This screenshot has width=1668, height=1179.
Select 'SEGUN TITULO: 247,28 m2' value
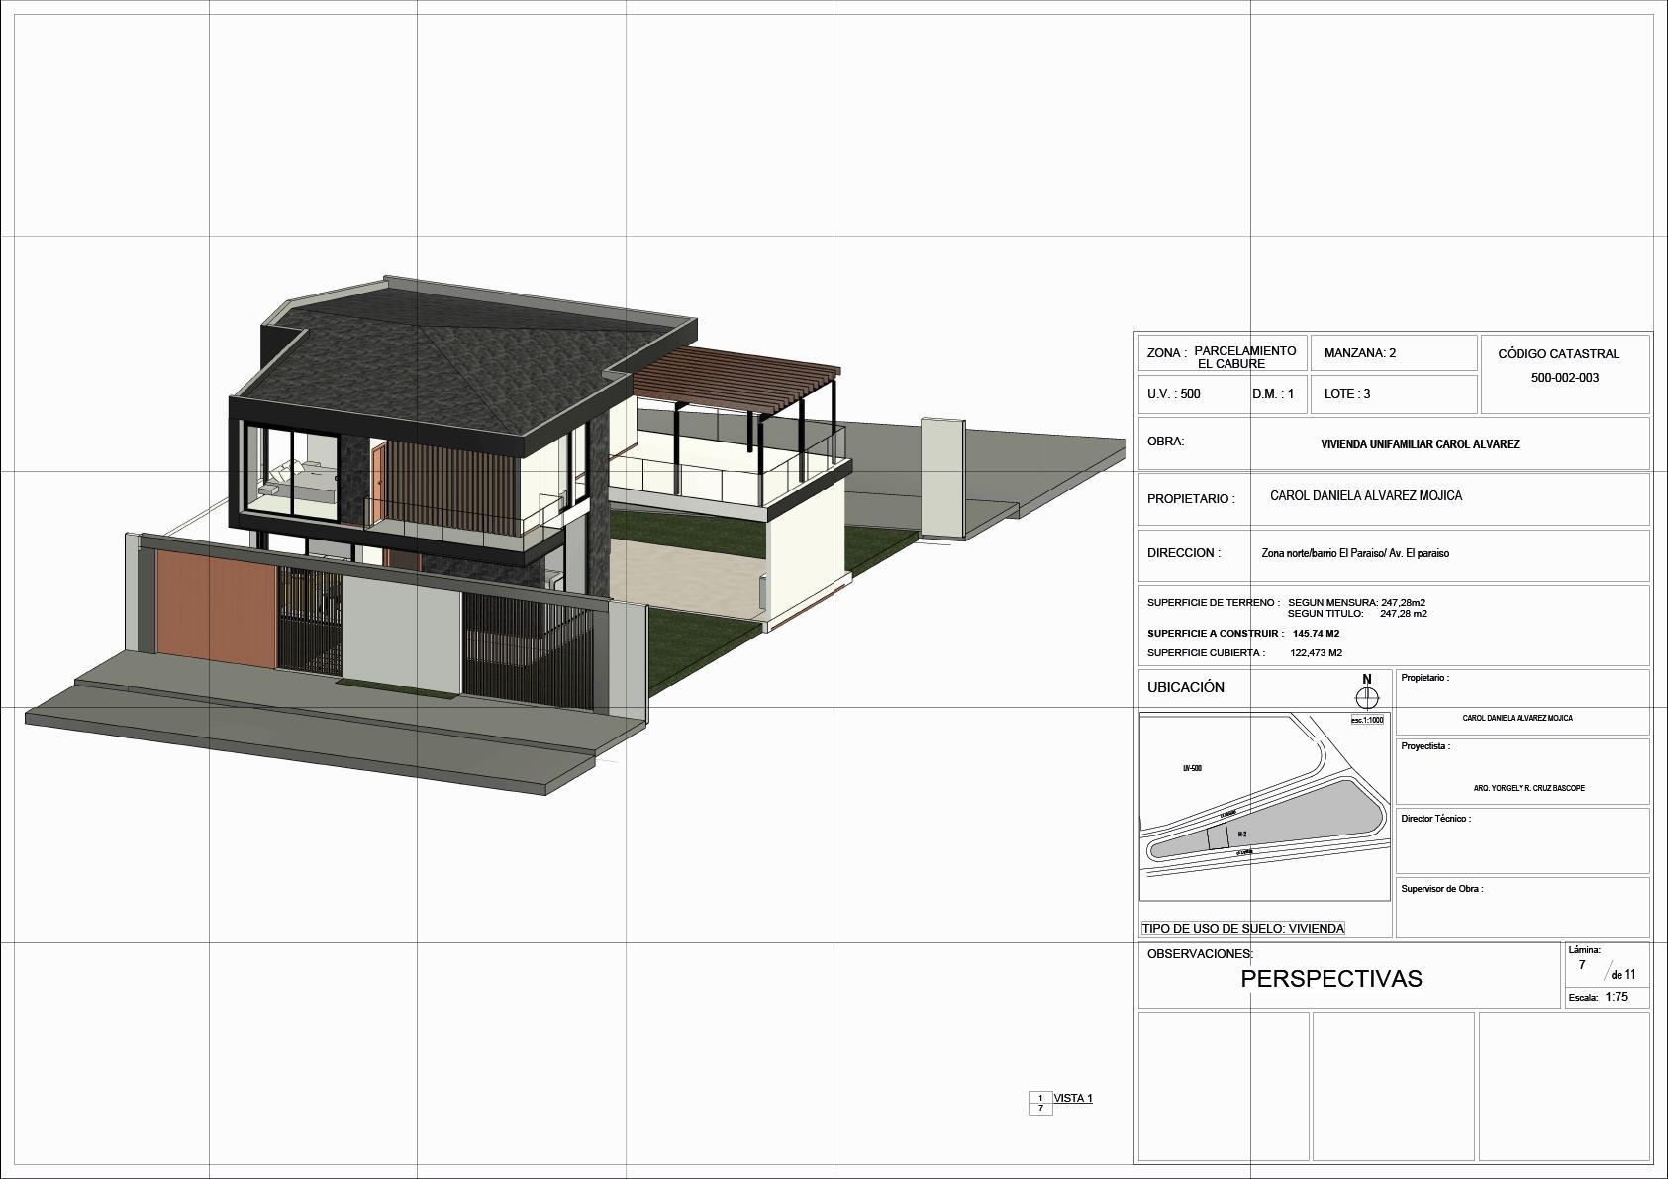(x=1357, y=614)
